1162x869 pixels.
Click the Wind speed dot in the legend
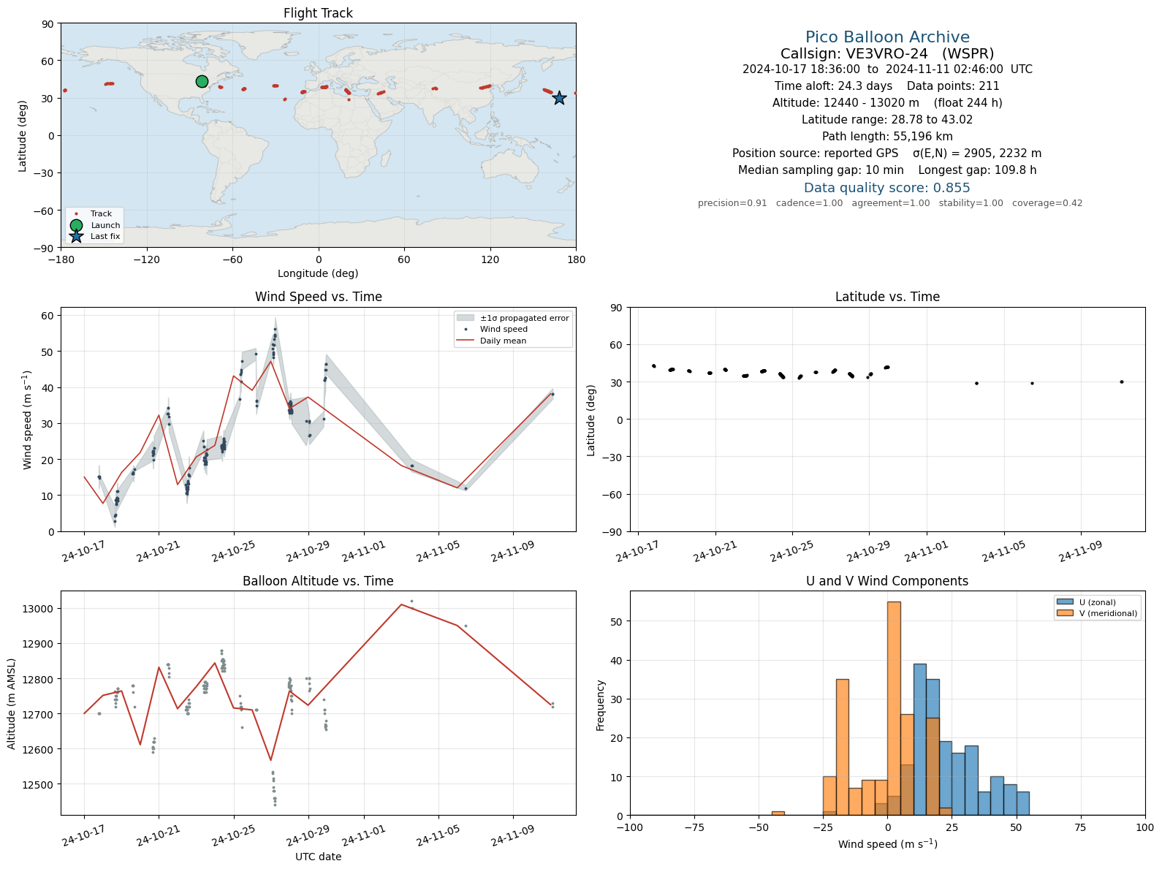click(466, 330)
